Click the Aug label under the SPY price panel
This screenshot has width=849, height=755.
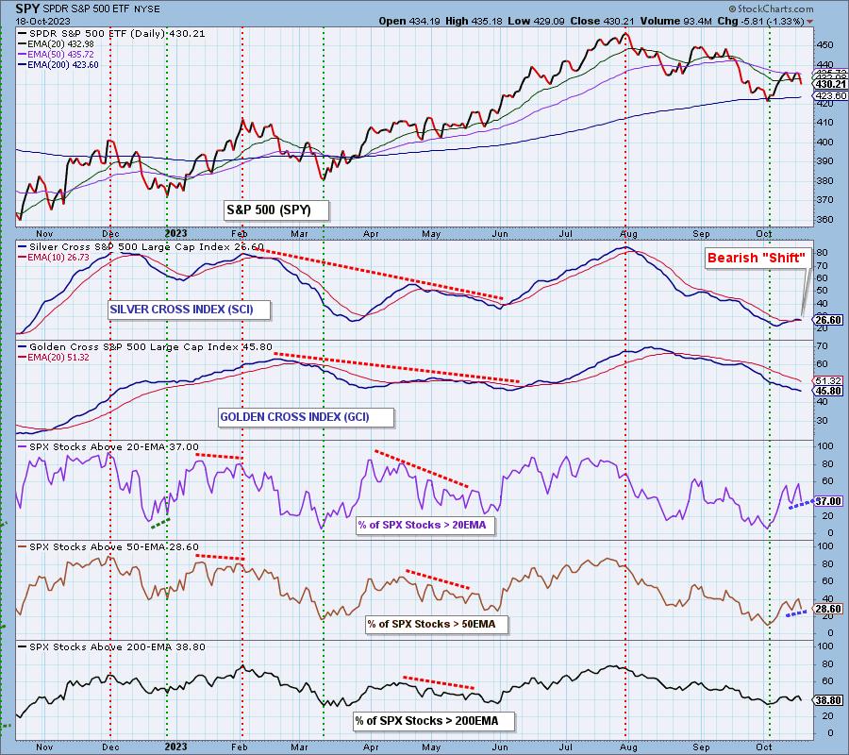click(x=628, y=234)
